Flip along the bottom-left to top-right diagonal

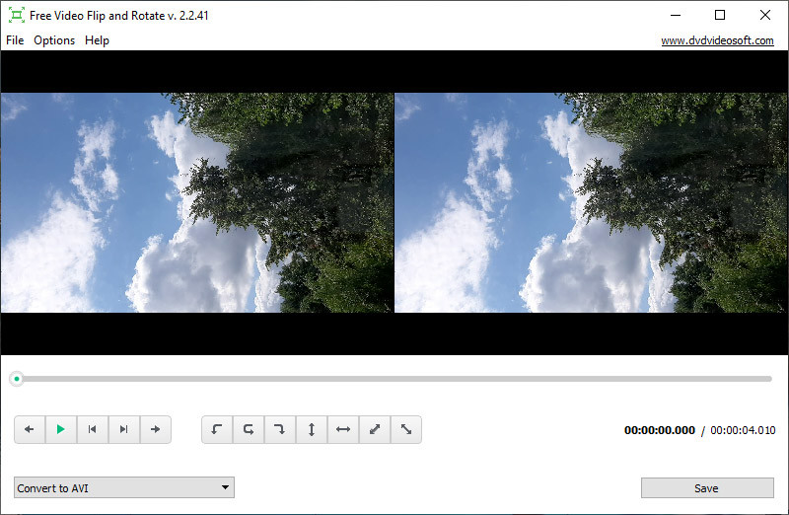375,429
